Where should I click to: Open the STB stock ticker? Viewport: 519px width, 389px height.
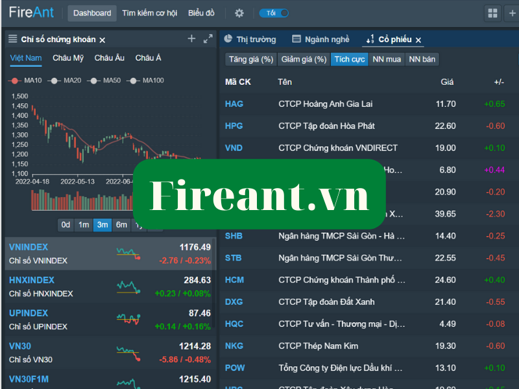233,258
